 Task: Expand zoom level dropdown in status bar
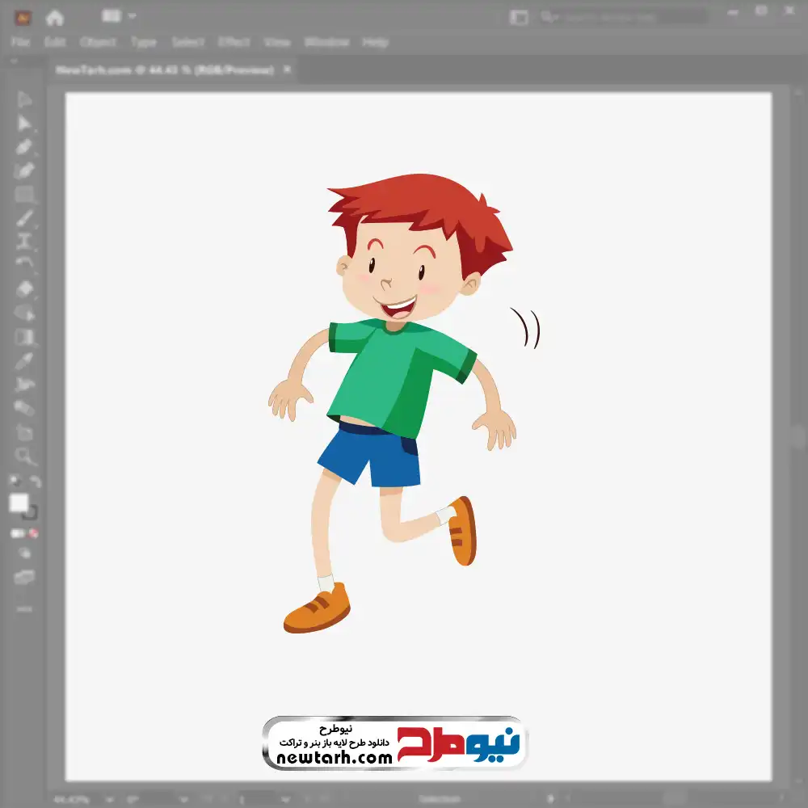(110, 799)
